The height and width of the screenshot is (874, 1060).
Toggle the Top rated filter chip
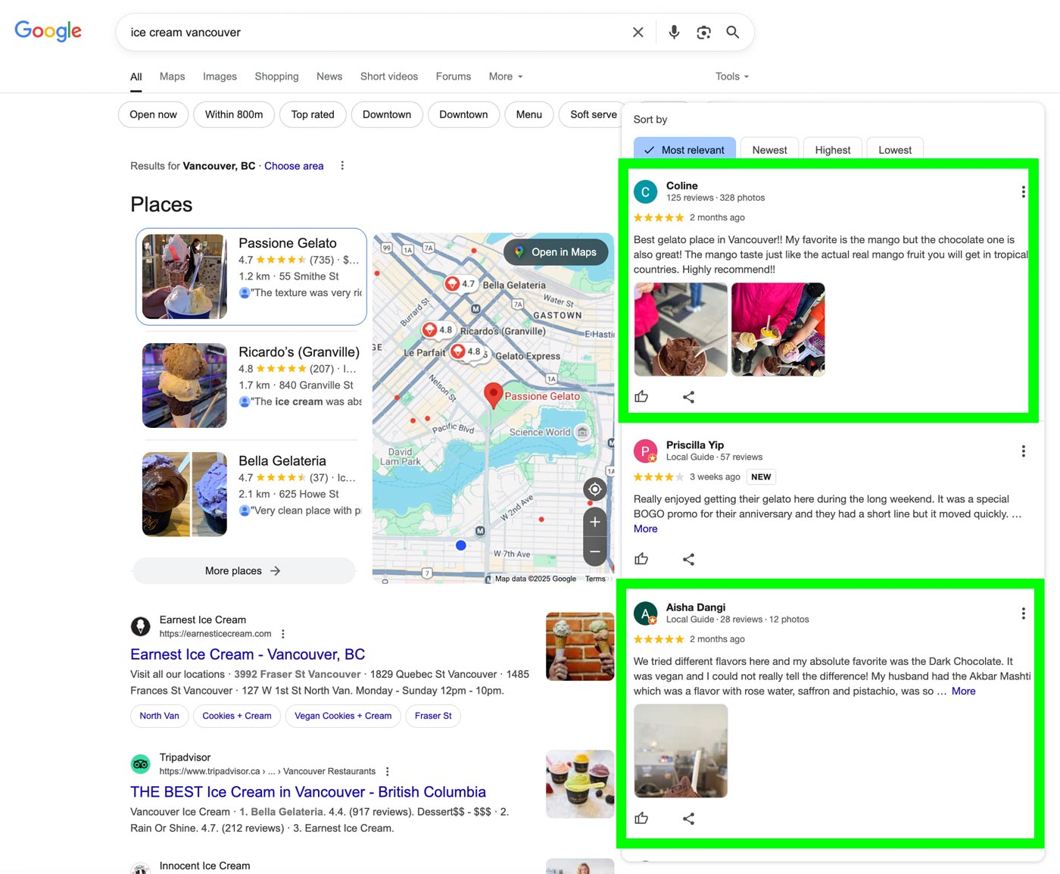pos(313,114)
